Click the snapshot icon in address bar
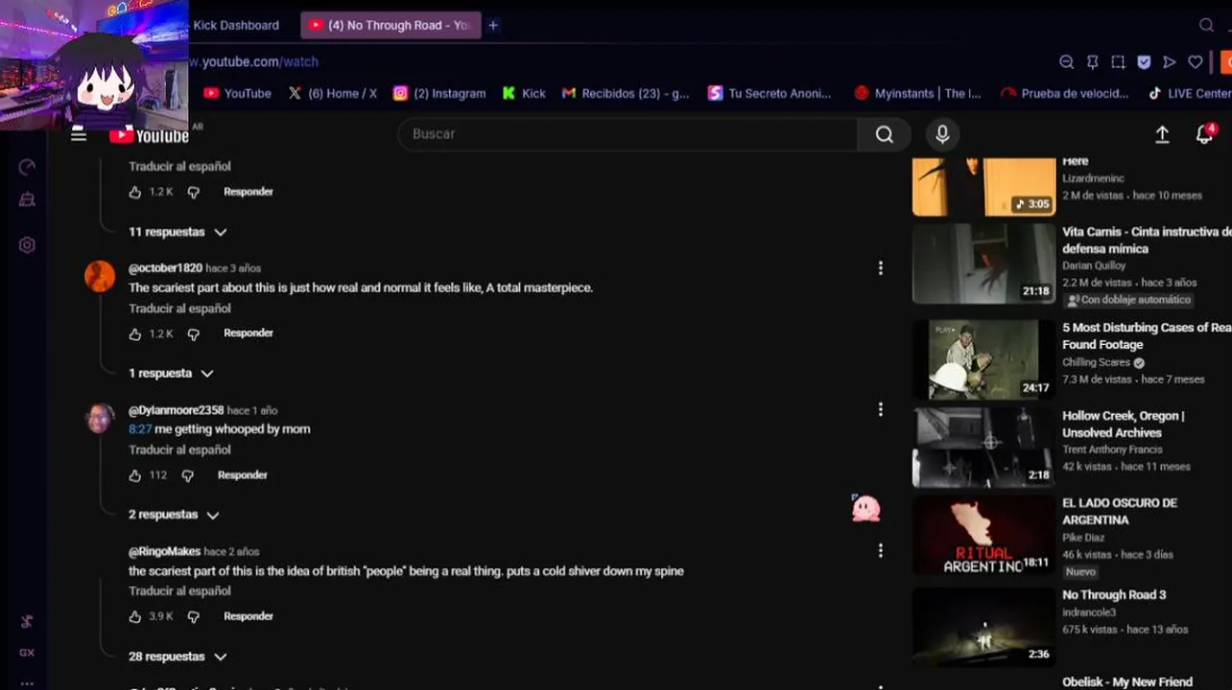This screenshot has height=690, width=1232. [x=1118, y=62]
